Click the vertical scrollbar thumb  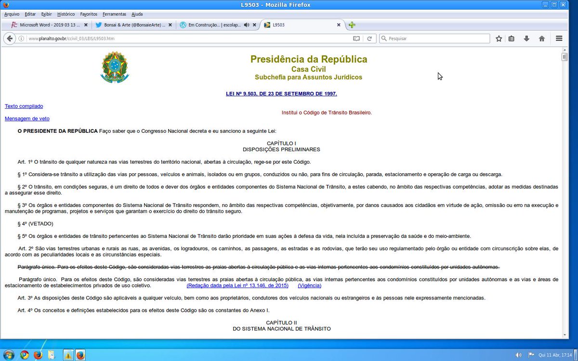(x=565, y=57)
